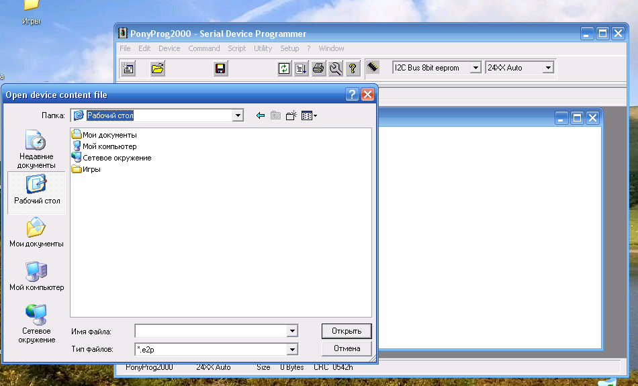Image resolution: width=638 pixels, height=386 pixels.
Task: Expand the Тип файлов *.e2p dropdown
Action: pos(292,349)
